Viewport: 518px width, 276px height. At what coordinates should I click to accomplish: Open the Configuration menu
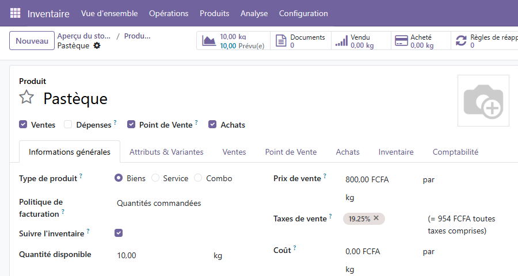[303, 14]
